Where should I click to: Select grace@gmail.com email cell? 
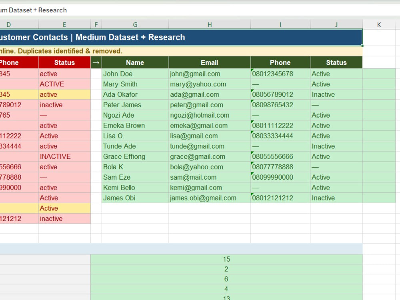[x=210, y=156]
